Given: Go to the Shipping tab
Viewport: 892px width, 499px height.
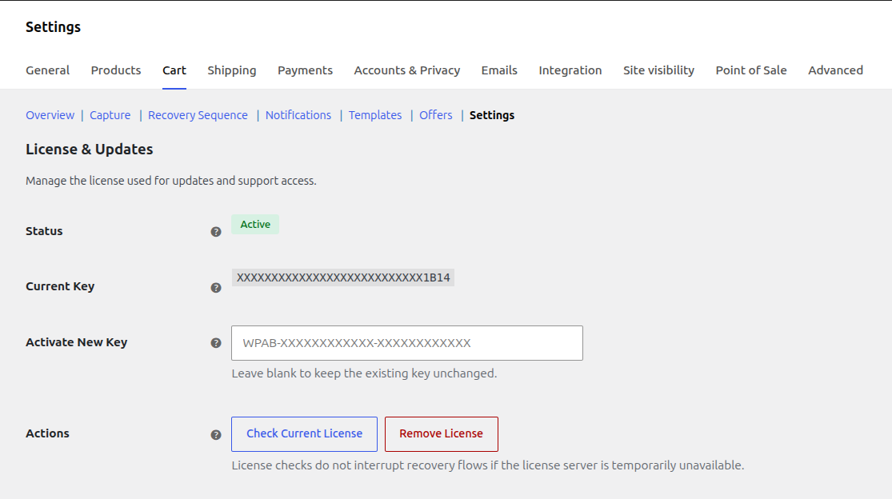Looking at the screenshot, I should [x=231, y=70].
